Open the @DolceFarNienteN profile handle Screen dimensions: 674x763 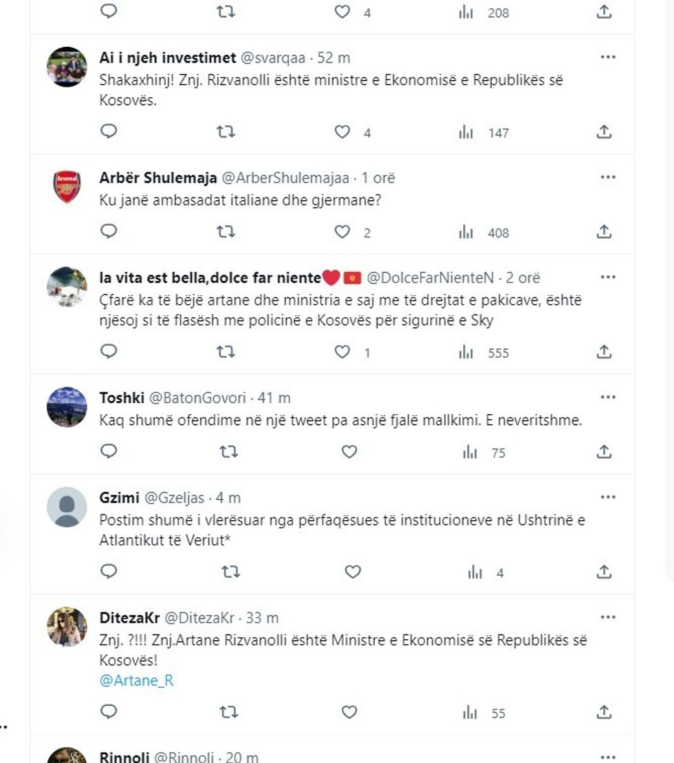pos(430,278)
